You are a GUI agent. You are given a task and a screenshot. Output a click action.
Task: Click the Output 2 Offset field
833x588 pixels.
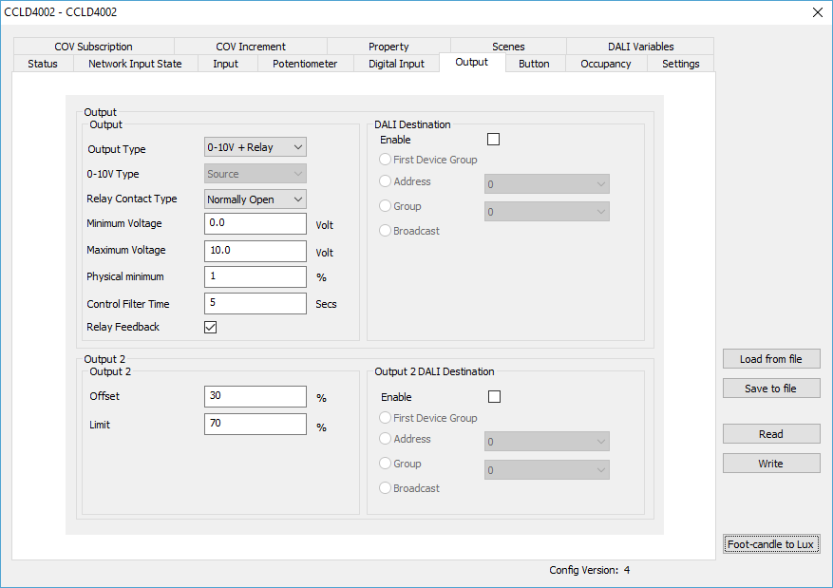pyautogui.click(x=255, y=396)
